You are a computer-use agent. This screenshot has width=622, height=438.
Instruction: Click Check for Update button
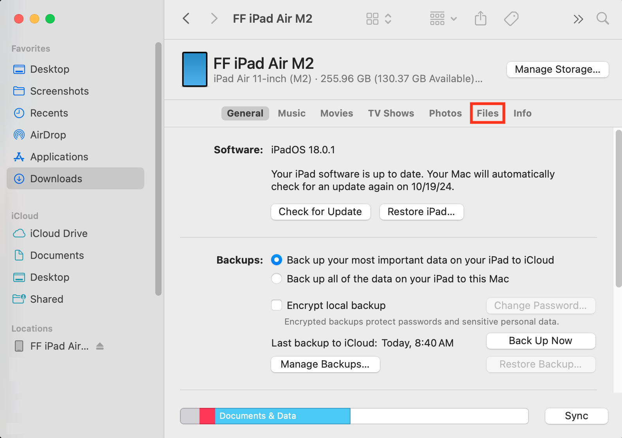(320, 212)
